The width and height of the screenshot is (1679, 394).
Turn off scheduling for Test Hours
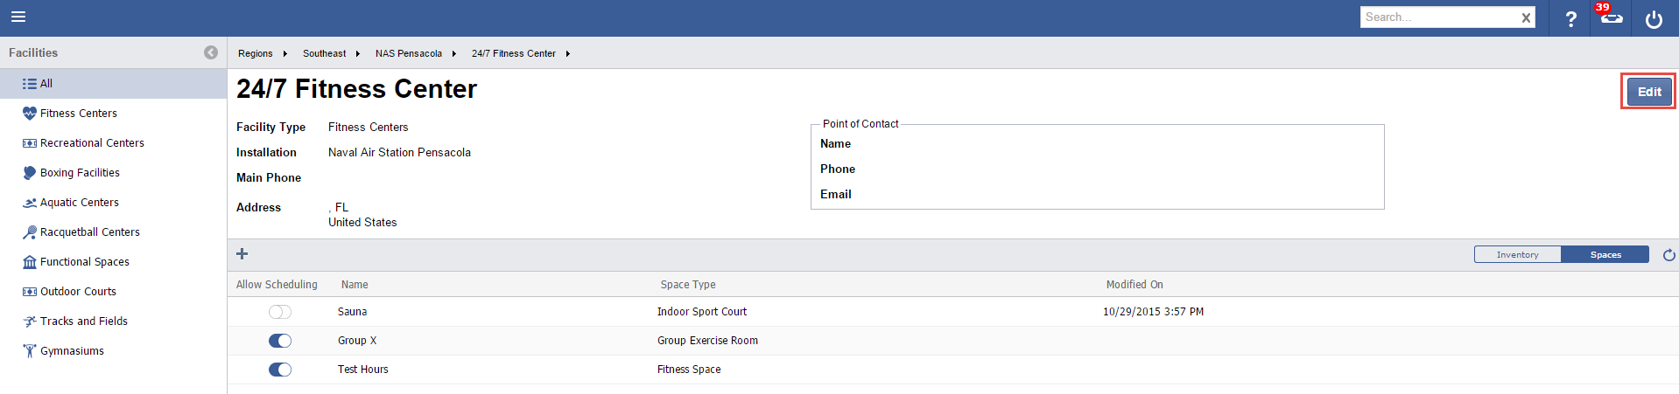pos(280,370)
